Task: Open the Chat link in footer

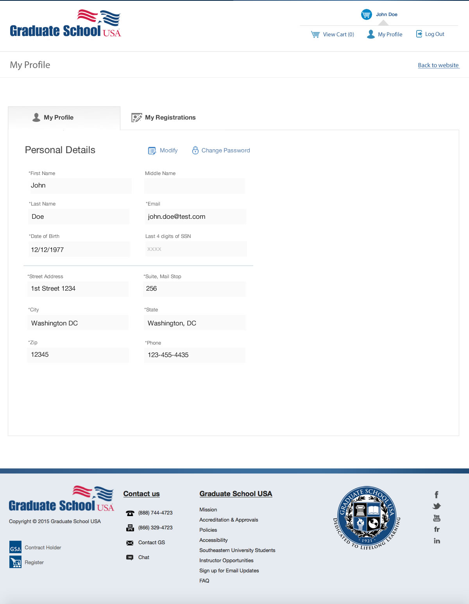Action: (x=143, y=557)
